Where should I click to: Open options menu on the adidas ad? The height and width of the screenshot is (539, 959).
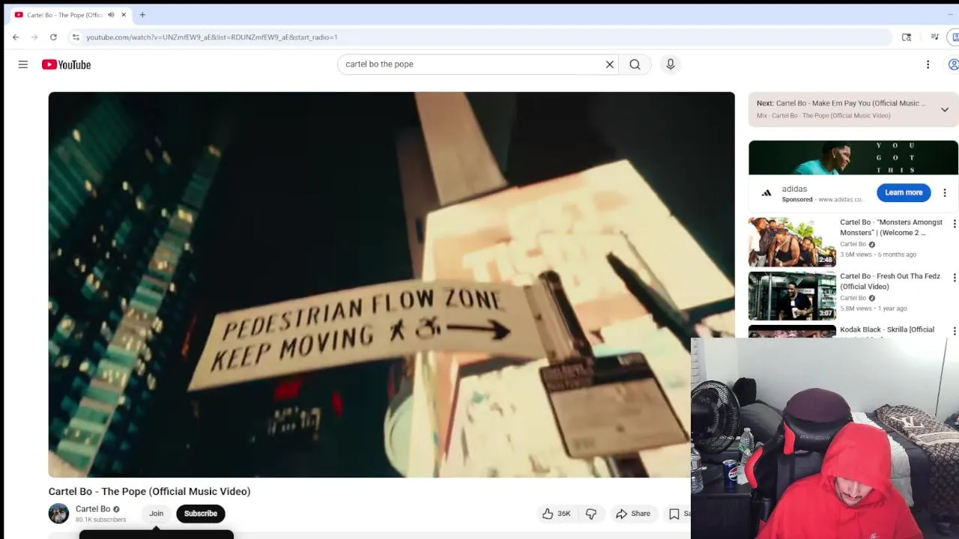coord(945,192)
